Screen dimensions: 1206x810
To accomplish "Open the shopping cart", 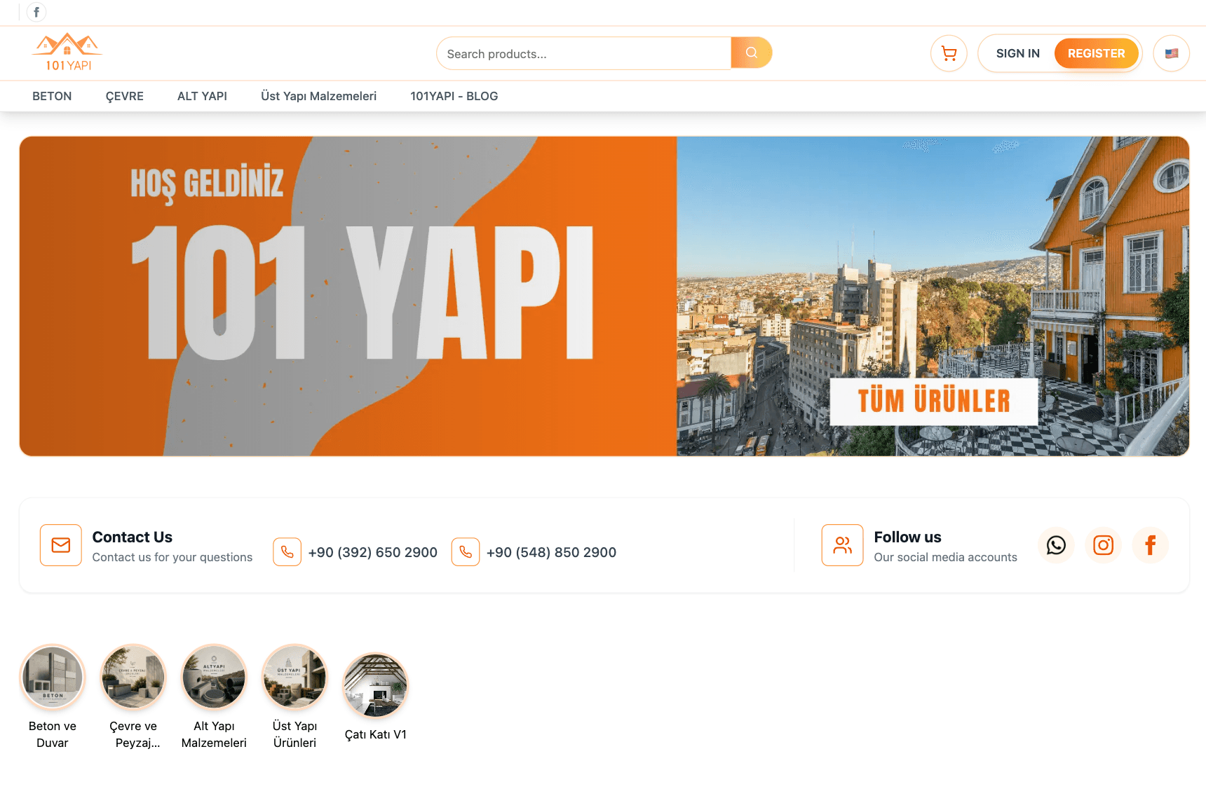I will [949, 53].
